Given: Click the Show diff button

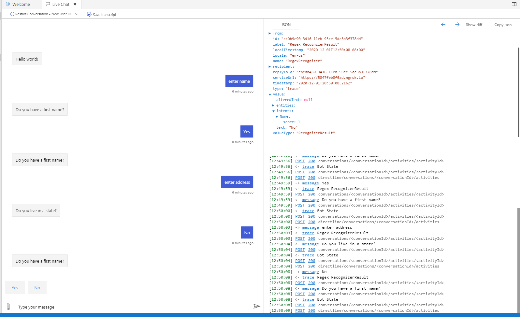Looking at the screenshot, I should [474, 25].
